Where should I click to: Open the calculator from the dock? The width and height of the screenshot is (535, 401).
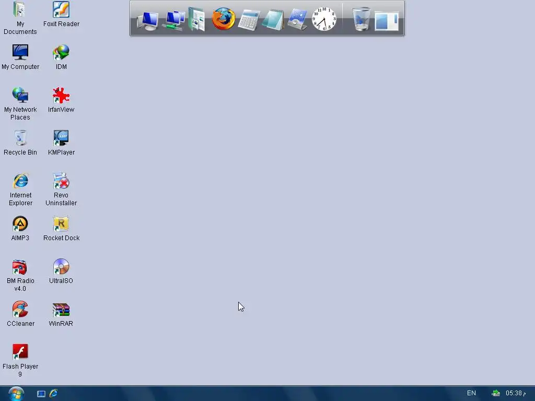[x=249, y=20]
